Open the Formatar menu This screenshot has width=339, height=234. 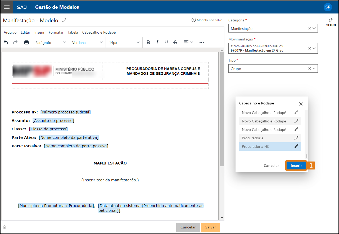click(x=56, y=32)
